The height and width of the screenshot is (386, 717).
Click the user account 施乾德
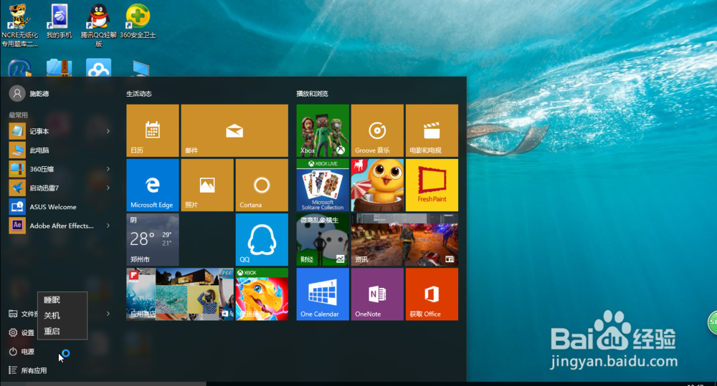tap(29, 94)
